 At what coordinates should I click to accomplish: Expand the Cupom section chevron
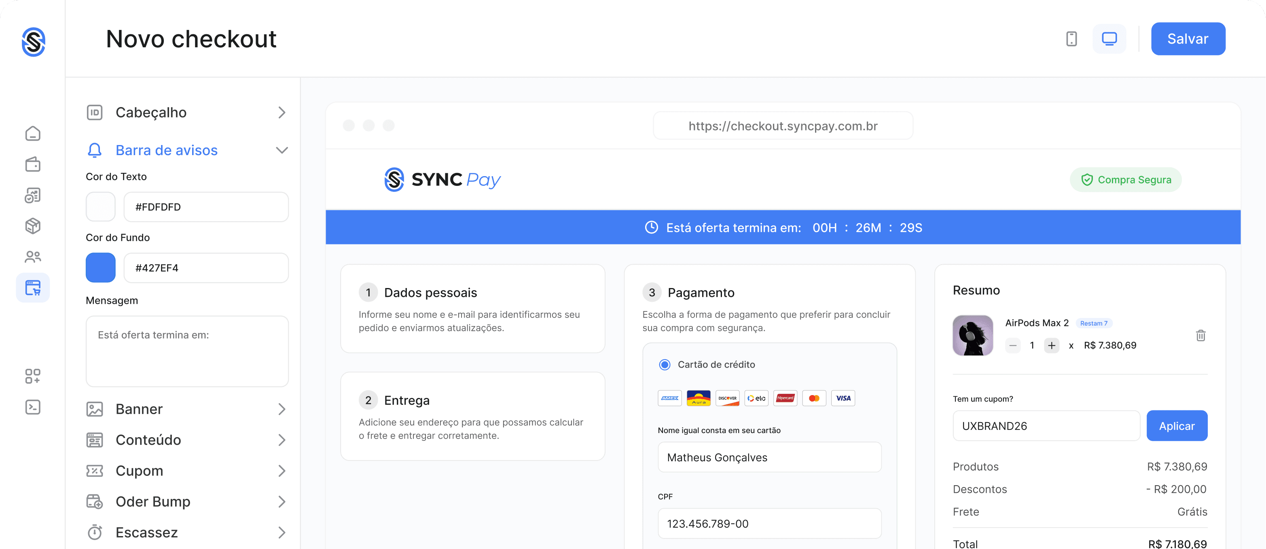point(282,471)
